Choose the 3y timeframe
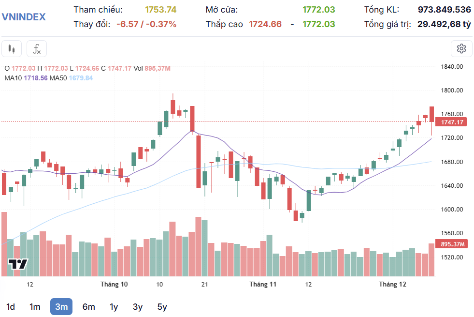474x317 pixels. coord(137,306)
